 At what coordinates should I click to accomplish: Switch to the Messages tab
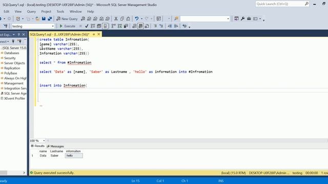(x=55, y=146)
